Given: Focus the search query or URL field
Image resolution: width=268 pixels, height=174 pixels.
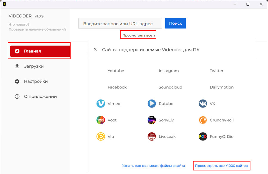Looking at the screenshot, I should pyautogui.click(x=120, y=23).
